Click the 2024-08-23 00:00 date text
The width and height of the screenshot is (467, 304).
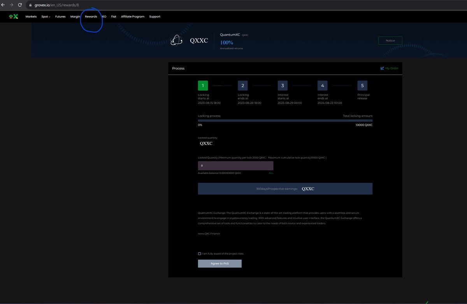pyautogui.click(x=330, y=103)
